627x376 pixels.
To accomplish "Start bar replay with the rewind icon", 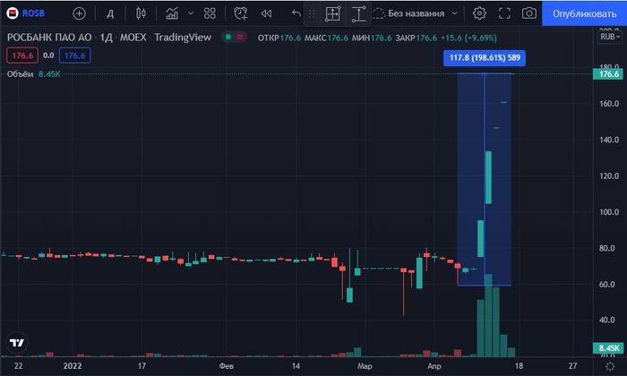I will [266, 13].
